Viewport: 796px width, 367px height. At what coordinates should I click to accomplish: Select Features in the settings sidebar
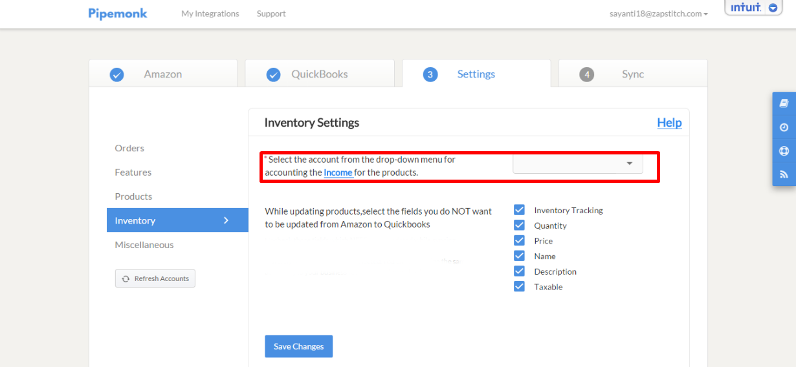[133, 172]
